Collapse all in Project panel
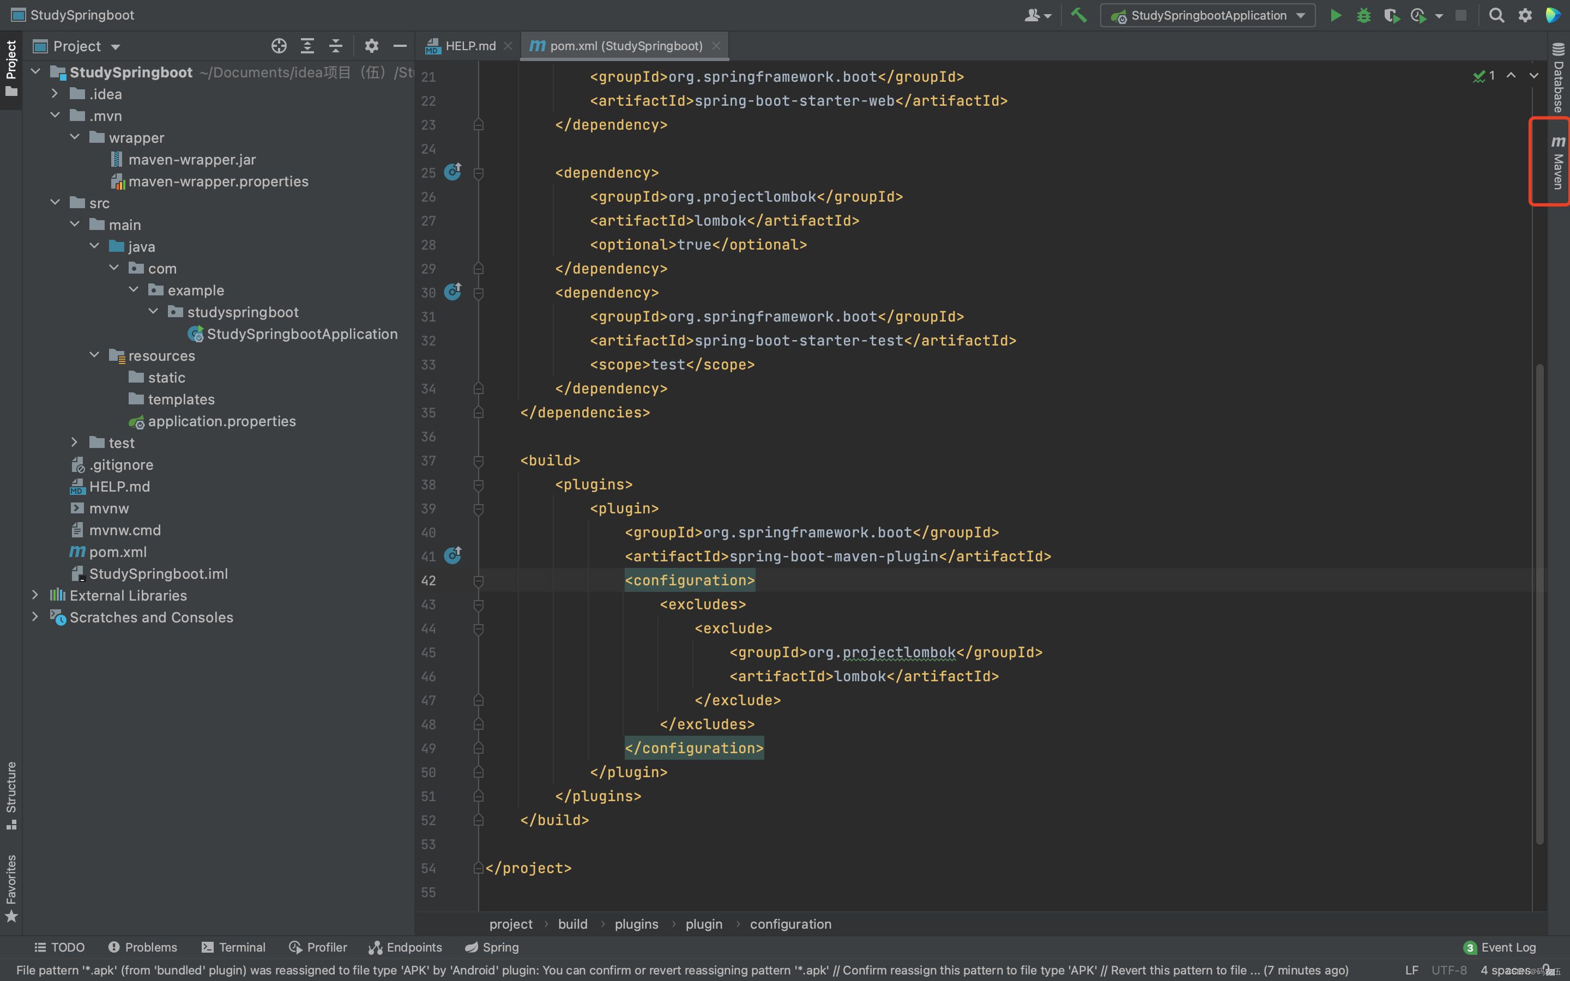 [x=335, y=46]
